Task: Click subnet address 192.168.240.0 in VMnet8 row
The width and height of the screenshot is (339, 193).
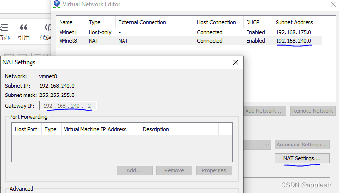Action: pyautogui.click(x=294, y=41)
